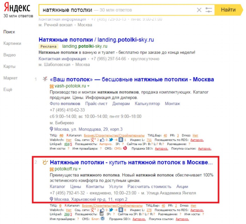The height and width of the screenshot is (224, 246).
Task: Click the Facebook like icon in vash-potolok.ru stats
Action: click(x=102, y=140)
